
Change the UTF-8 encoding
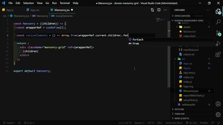click(x=151, y=123)
